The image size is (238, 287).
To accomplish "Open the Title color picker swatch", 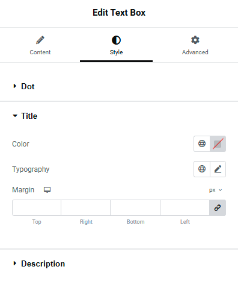I will [x=218, y=143].
